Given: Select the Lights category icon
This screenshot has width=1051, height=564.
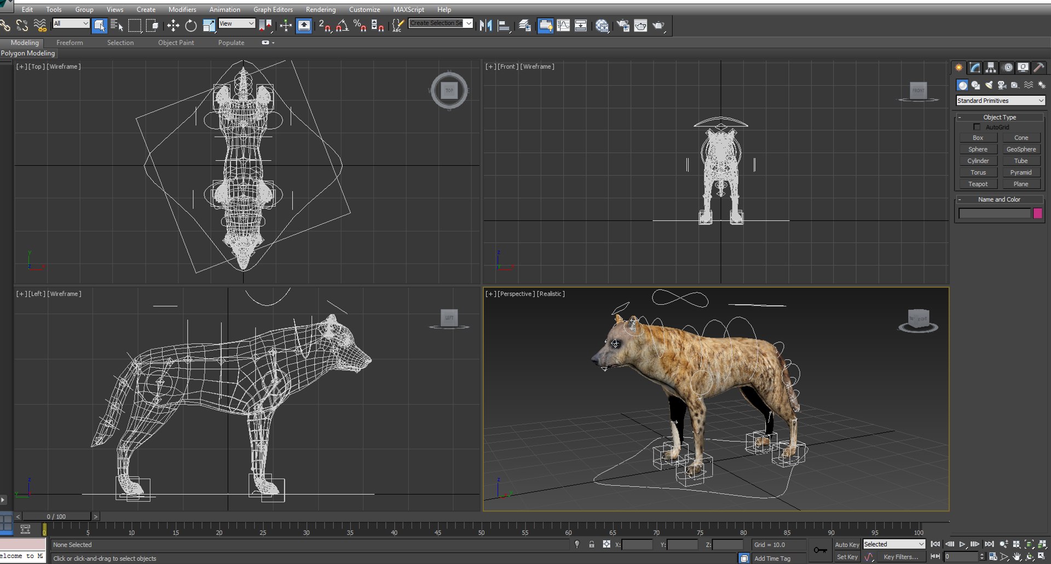Looking at the screenshot, I should click(989, 85).
